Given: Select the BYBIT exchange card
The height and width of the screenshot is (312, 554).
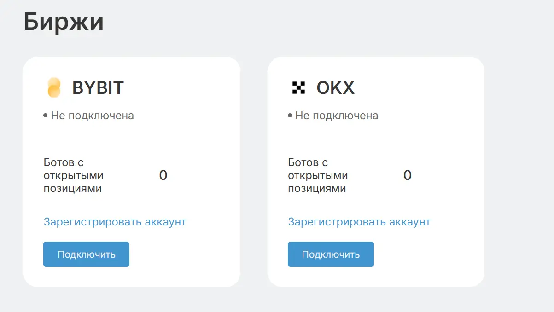Looking at the screenshot, I should 132,171.
